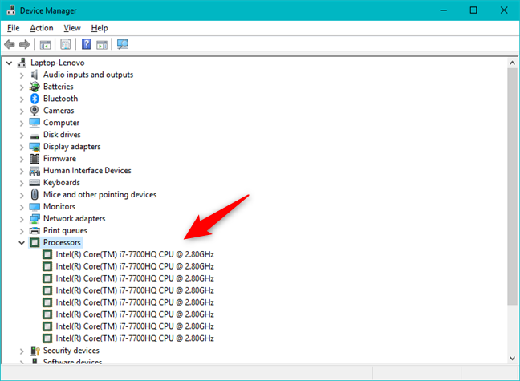Click the Human Interface Devices icon
This screenshot has height=381, width=520.
[x=35, y=171]
